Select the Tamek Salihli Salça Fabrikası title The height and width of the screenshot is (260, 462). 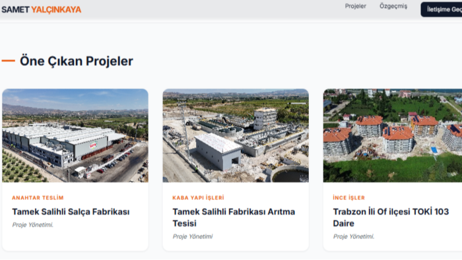71,212
